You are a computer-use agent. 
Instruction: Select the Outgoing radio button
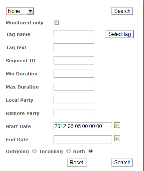tap(35, 151)
